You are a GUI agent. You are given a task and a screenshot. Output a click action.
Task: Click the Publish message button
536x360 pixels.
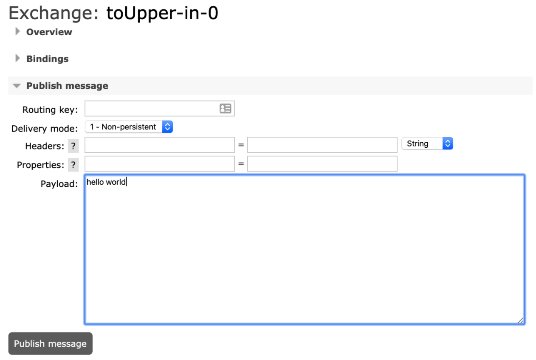click(x=51, y=343)
